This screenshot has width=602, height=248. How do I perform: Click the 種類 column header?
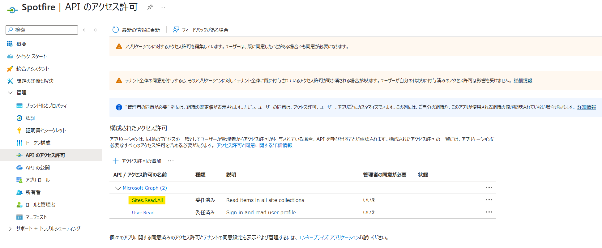[200, 175]
